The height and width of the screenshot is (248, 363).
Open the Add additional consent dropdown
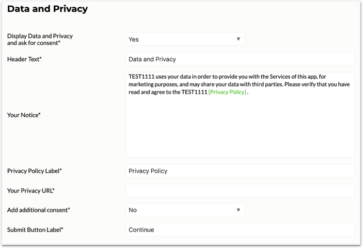click(185, 210)
